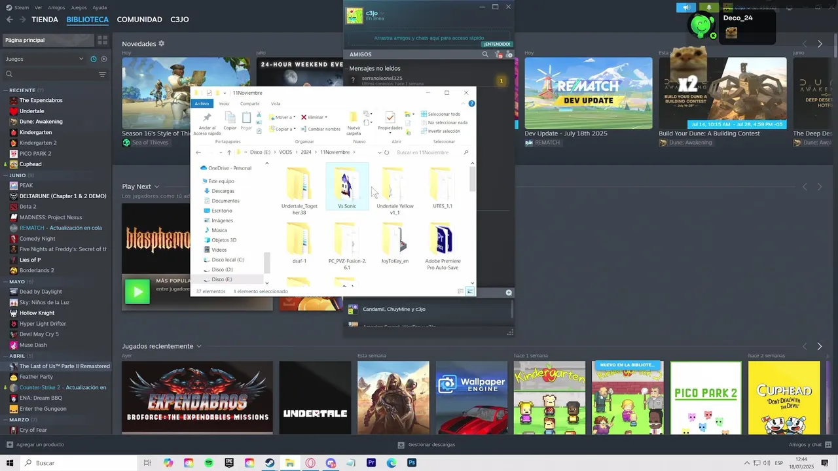Click the green Play button on Blasphemous card
Viewport: 838px width, 471px height.
(137, 292)
